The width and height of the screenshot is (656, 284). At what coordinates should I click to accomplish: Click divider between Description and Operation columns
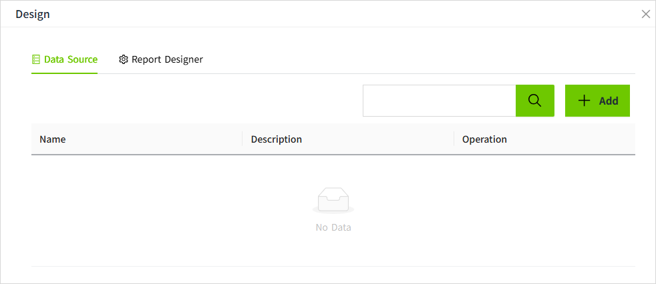(x=454, y=139)
